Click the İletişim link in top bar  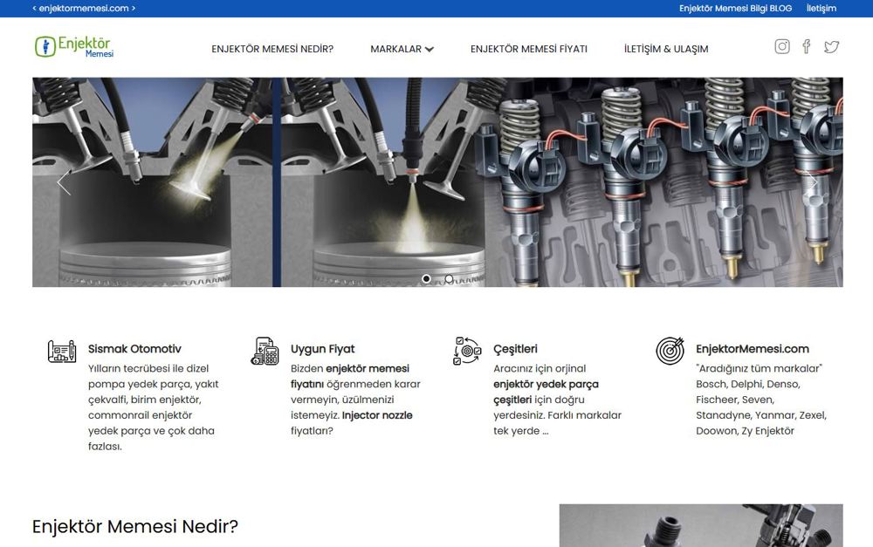[x=821, y=8]
